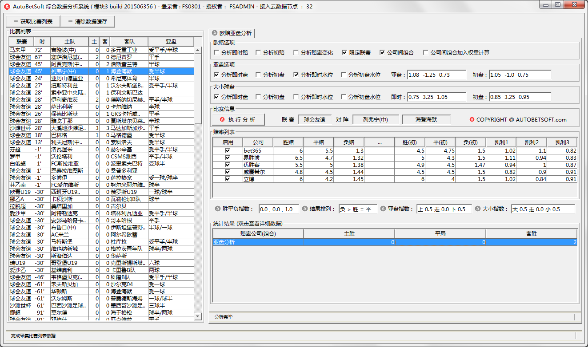Open the 欧赔亚盘分析 tab

(232, 33)
